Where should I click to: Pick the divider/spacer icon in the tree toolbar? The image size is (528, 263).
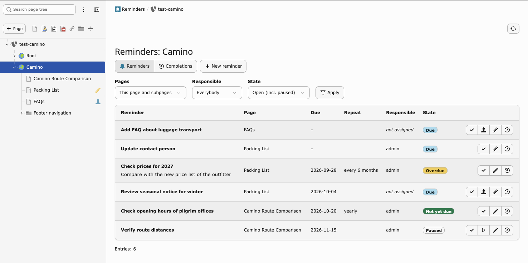tap(91, 29)
